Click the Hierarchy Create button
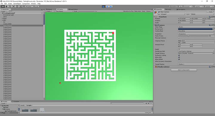This screenshot has height=116, width=215. coord(3,11)
